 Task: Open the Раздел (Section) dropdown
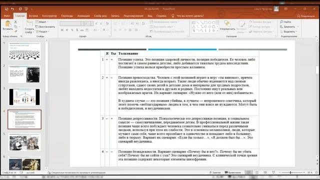(x=42, y=31)
